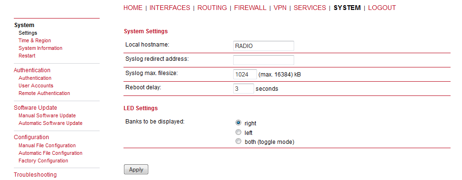
Task: Open the VPN menu
Action: [x=280, y=8]
